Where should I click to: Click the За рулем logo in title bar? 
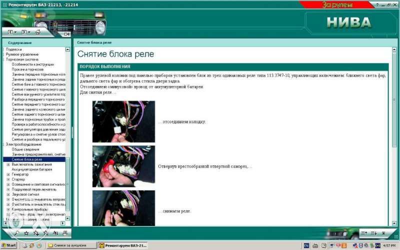tap(337, 4)
